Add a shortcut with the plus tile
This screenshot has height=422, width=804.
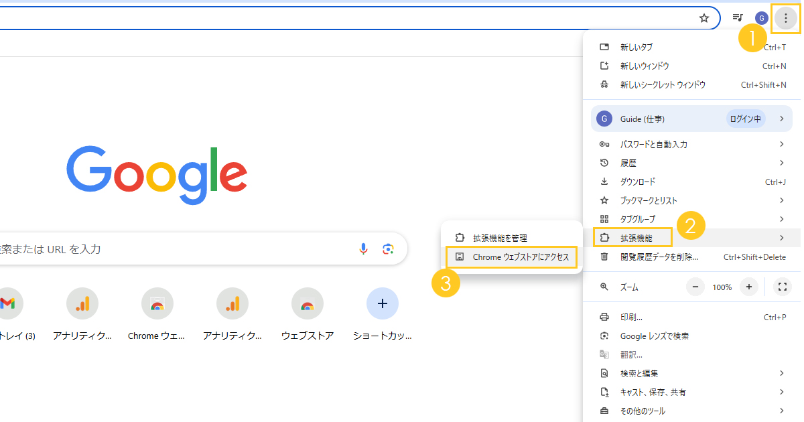click(x=383, y=315)
